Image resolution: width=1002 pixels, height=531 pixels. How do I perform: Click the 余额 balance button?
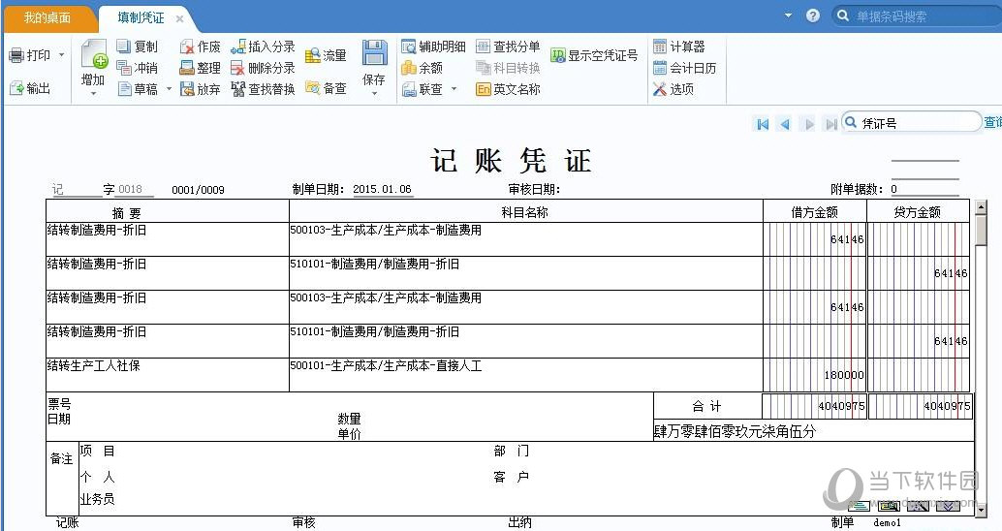[422, 68]
